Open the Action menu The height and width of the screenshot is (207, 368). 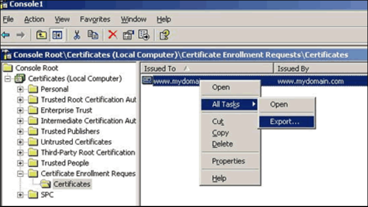34,19
